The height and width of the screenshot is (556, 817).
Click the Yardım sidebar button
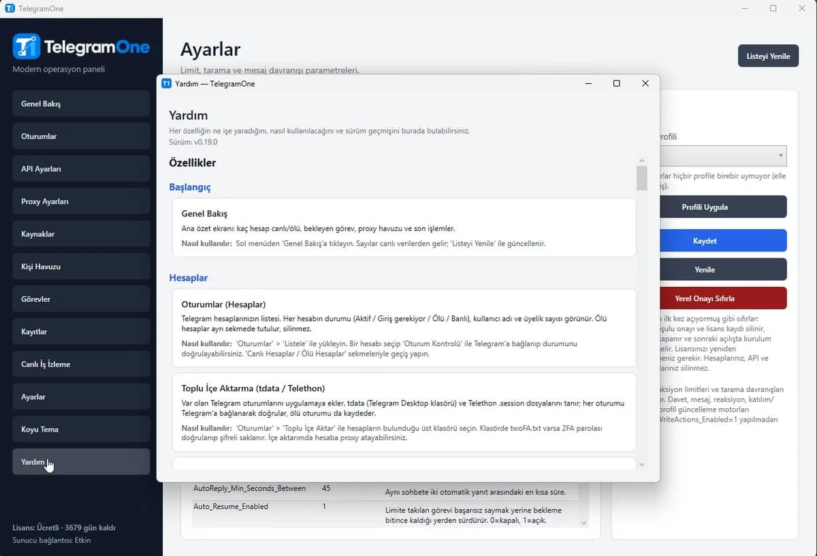click(x=81, y=462)
